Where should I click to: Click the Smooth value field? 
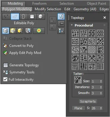click(95, 93)
